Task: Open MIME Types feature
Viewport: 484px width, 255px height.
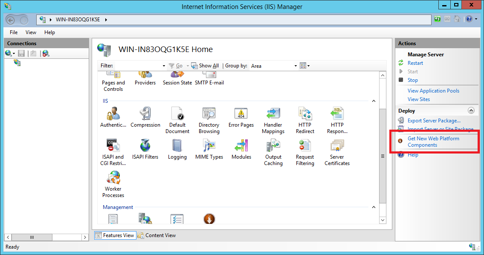Action: pos(209,149)
